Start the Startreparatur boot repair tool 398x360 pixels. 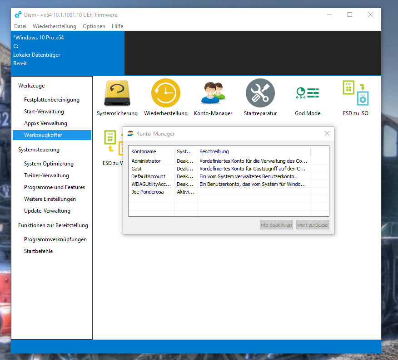(260, 98)
